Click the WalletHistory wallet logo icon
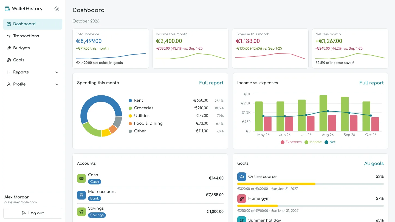Viewport: 395px width, 222px height. click(7, 9)
